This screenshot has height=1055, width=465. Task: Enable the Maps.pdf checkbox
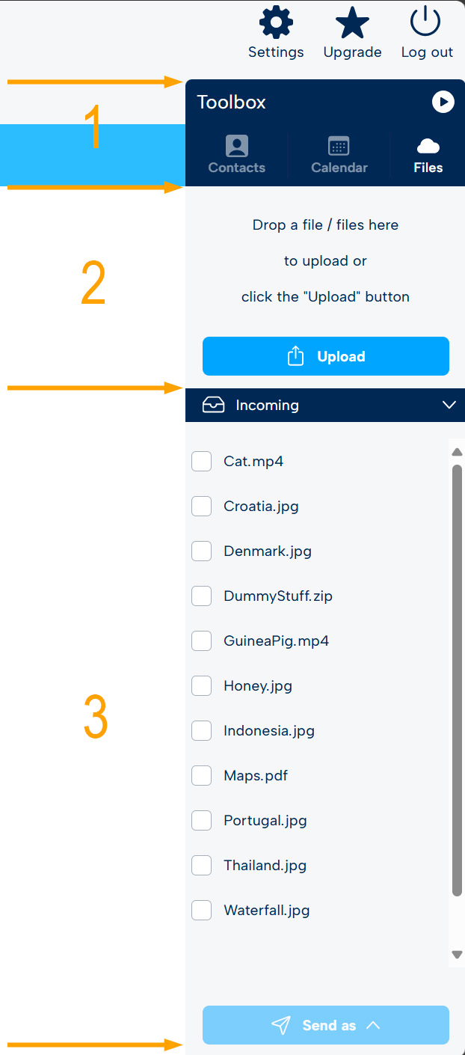coord(201,776)
